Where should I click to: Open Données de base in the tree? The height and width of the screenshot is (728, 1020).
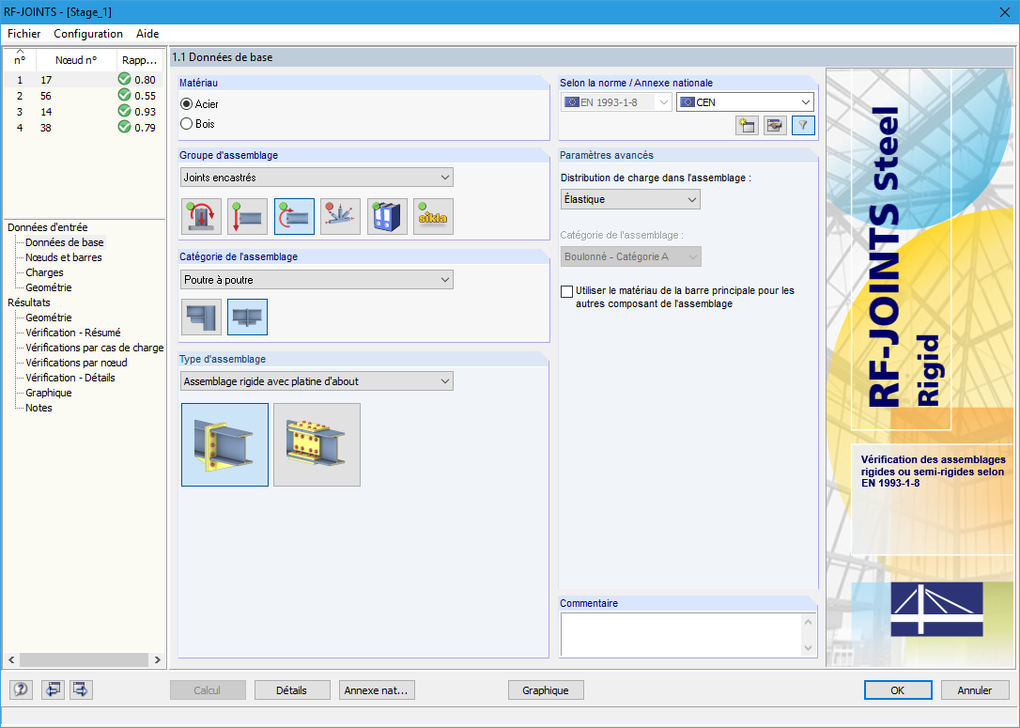(x=65, y=242)
